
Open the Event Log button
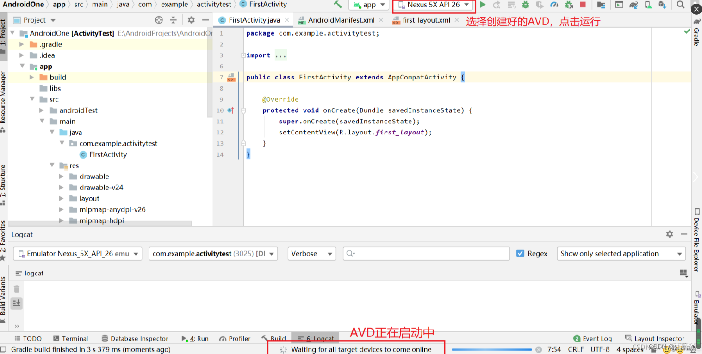592,339
